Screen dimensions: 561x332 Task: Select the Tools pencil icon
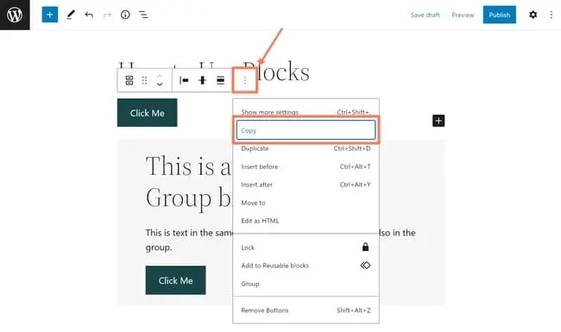coord(71,15)
